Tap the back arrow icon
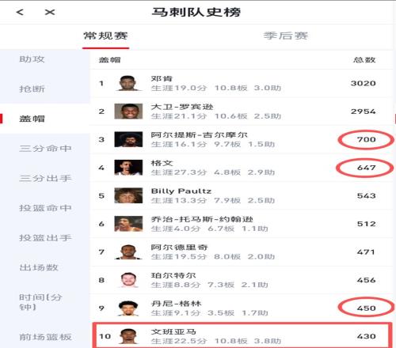Screen dimensions: 396x348 pos(20,12)
